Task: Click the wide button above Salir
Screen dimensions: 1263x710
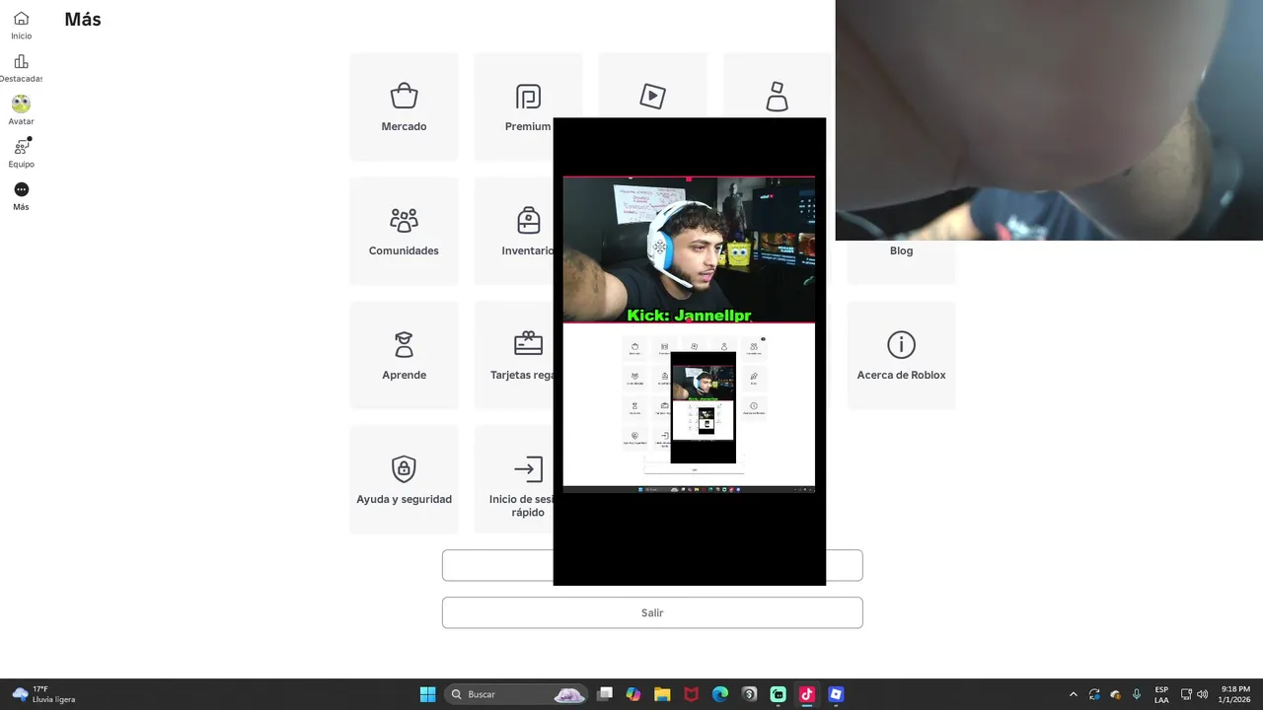Action: 652,565
